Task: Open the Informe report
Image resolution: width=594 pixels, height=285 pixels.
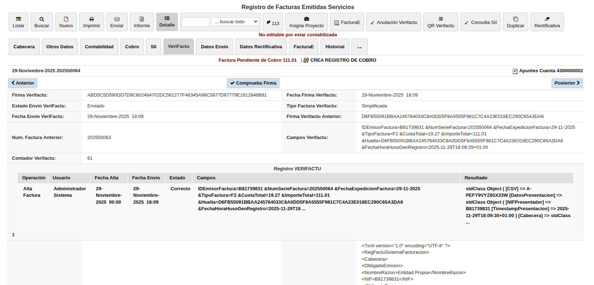Action: coord(142,22)
